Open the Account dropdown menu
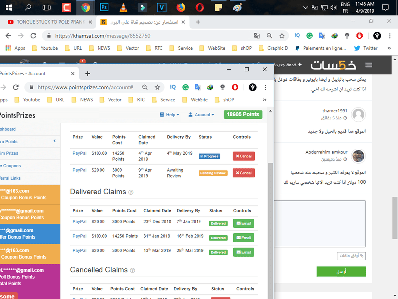This screenshot has height=299, width=398. [201, 115]
